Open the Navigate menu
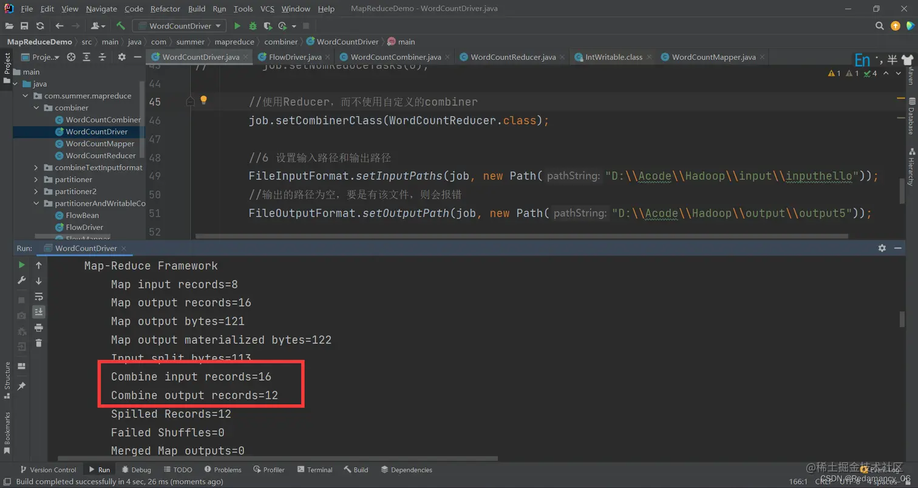 pyautogui.click(x=101, y=8)
